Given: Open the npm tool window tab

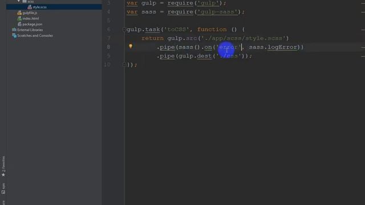Looking at the screenshot, I should (3, 188).
